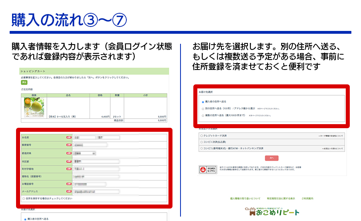Click the required badge beside メールアドレス
361x221 pixels.
click(x=69, y=192)
